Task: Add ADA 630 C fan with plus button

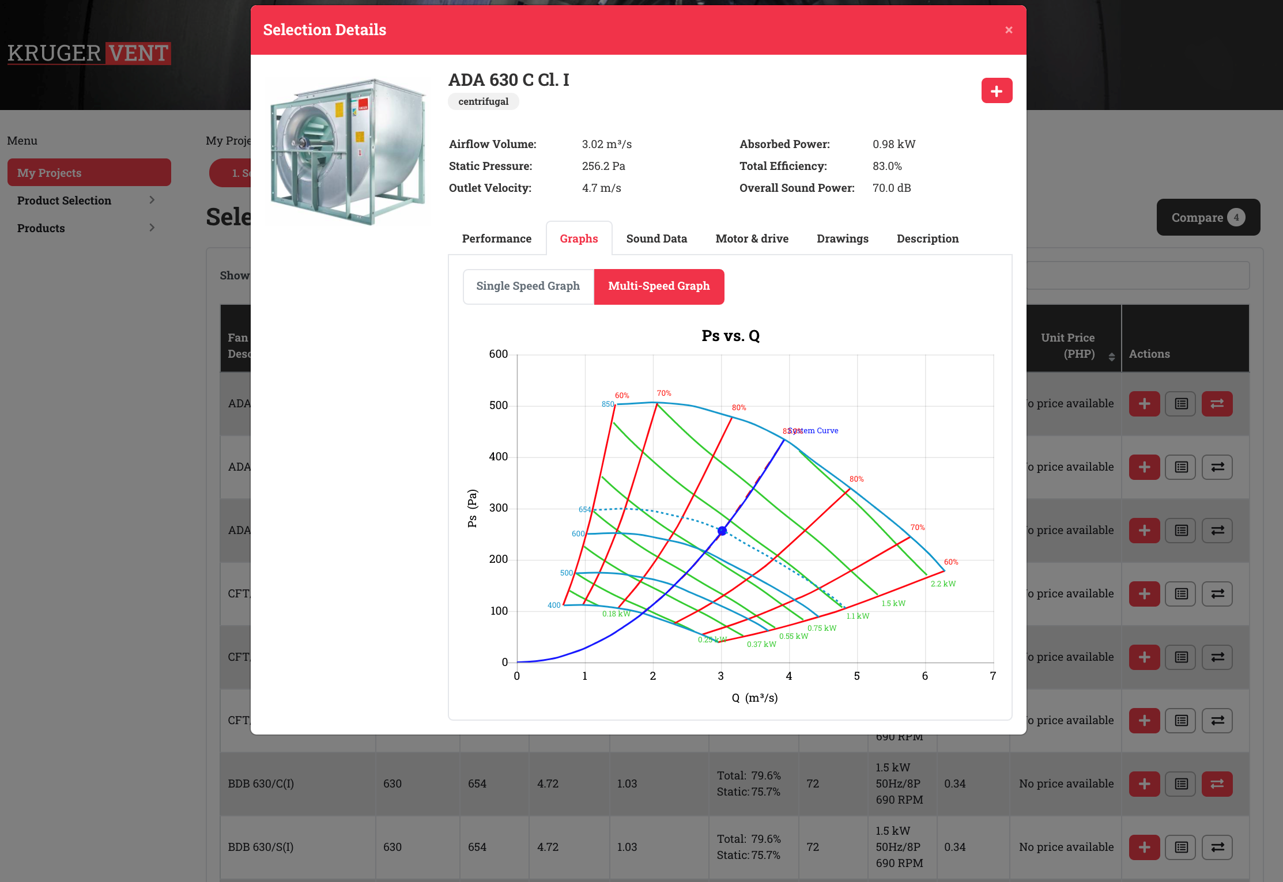Action: (997, 90)
